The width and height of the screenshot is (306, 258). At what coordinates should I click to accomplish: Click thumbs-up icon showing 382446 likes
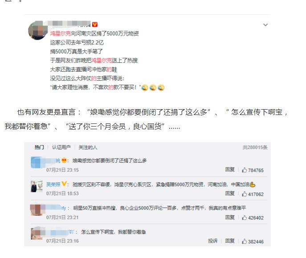(x=245, y=242)
